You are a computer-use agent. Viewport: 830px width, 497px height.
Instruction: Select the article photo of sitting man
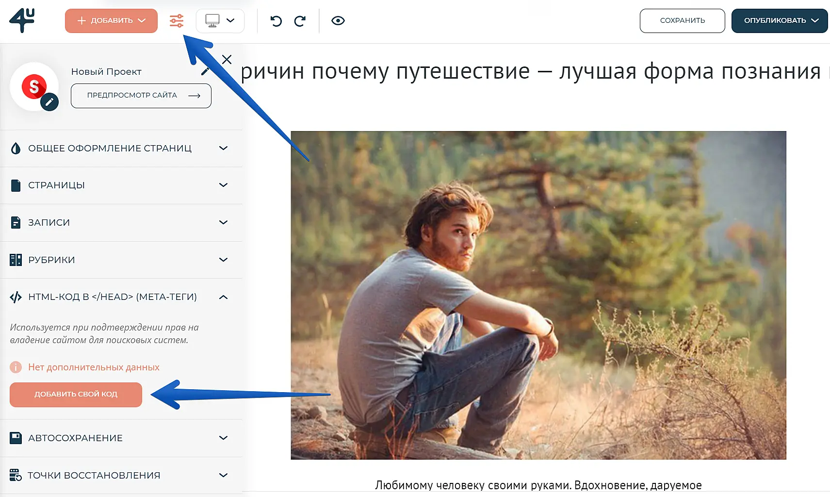point(538,295)
